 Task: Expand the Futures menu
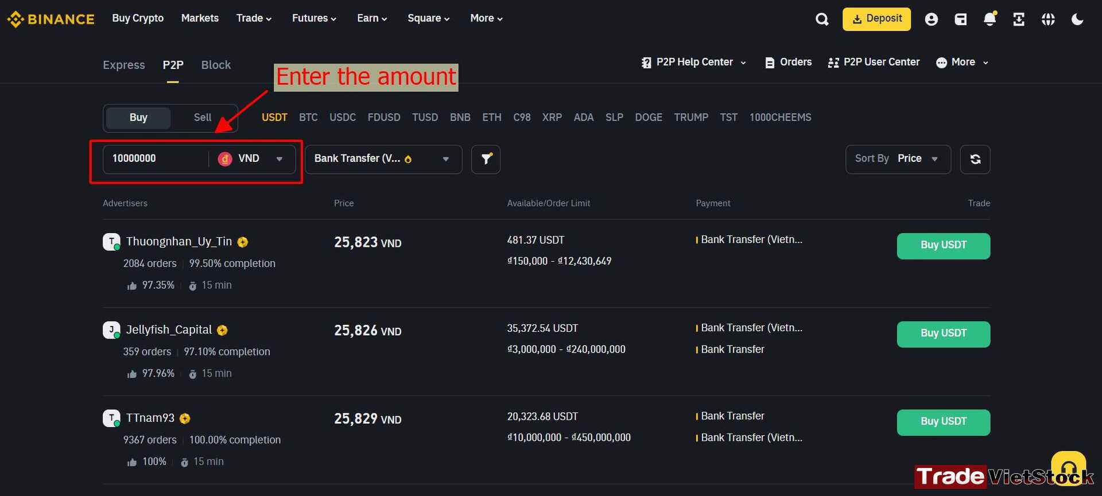click(x=314, y=18)
